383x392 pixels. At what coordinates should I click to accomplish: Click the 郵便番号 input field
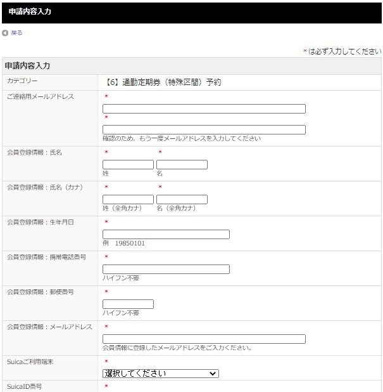(128, 304)
